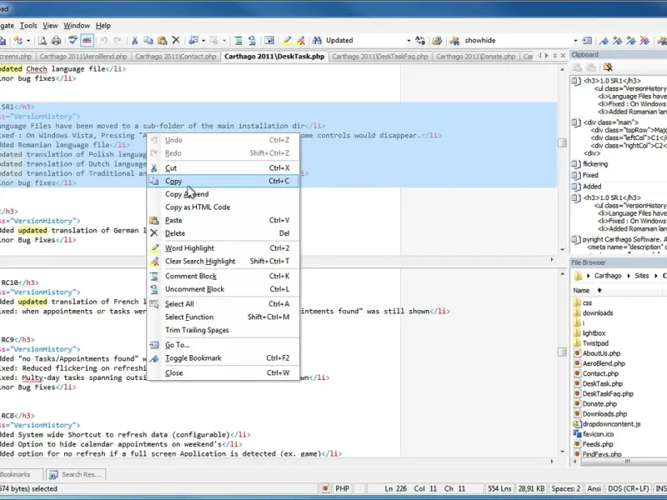Choose Copy in the context menu
The height and width of the screenshot is (500, 667).
(223, 181)
